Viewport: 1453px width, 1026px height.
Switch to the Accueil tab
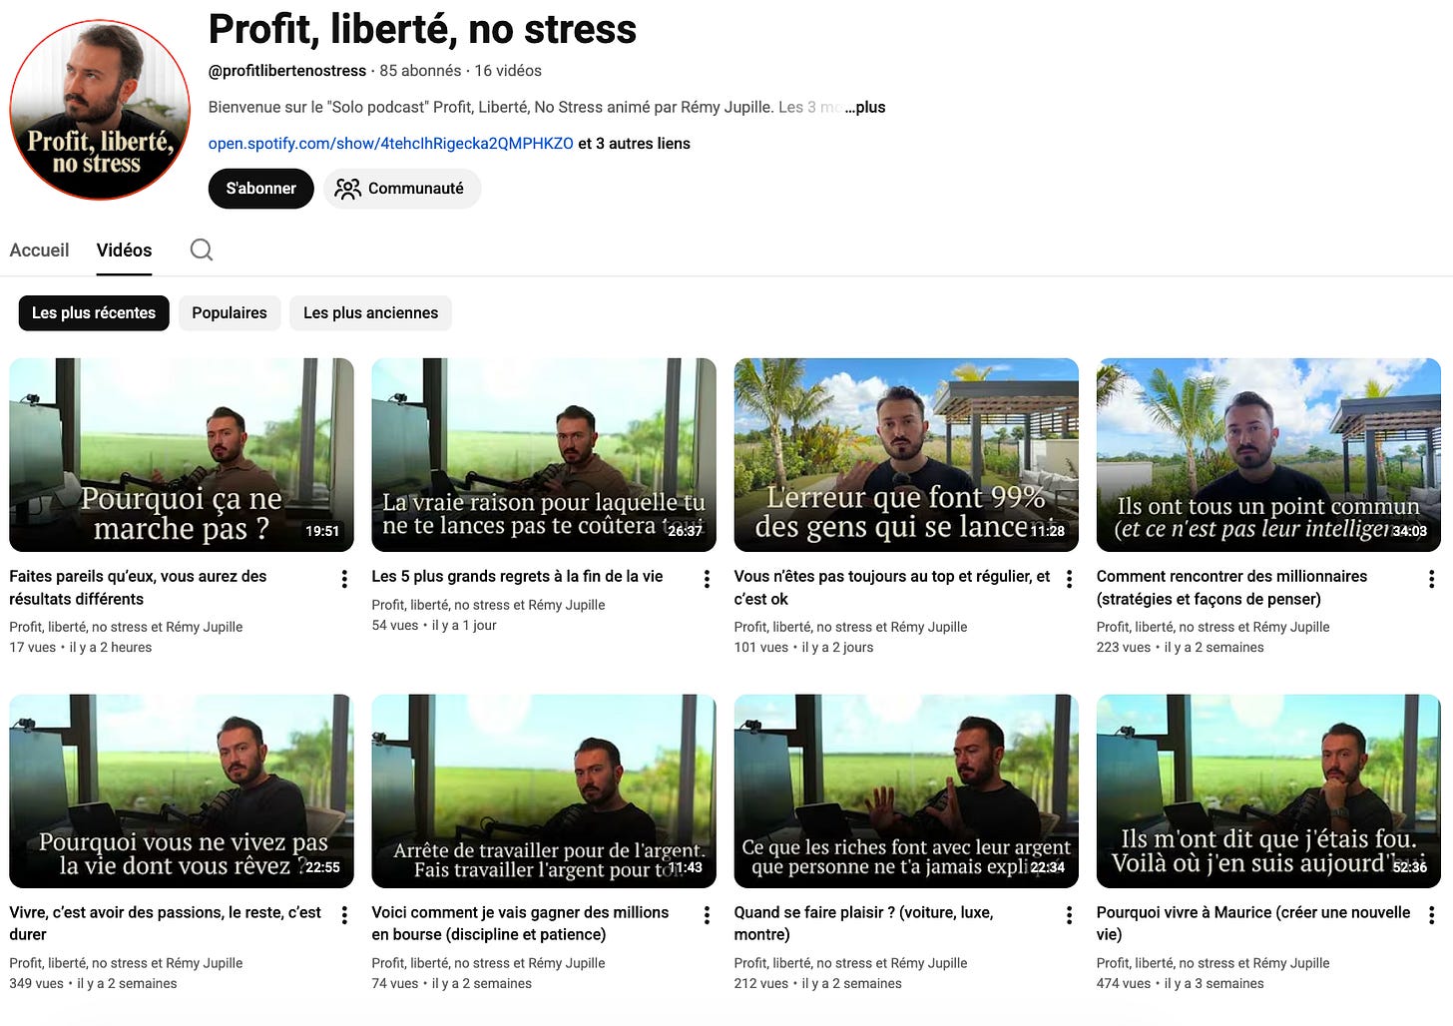click(x=39, y=251)
